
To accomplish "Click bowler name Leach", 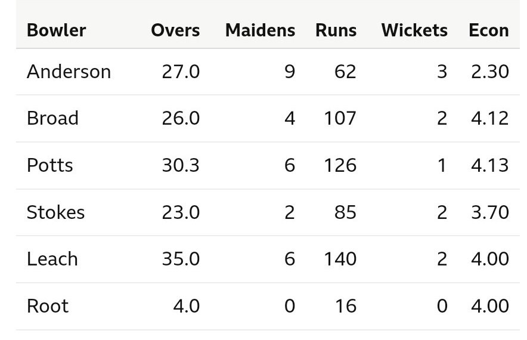I will click(x=52, y=259).
